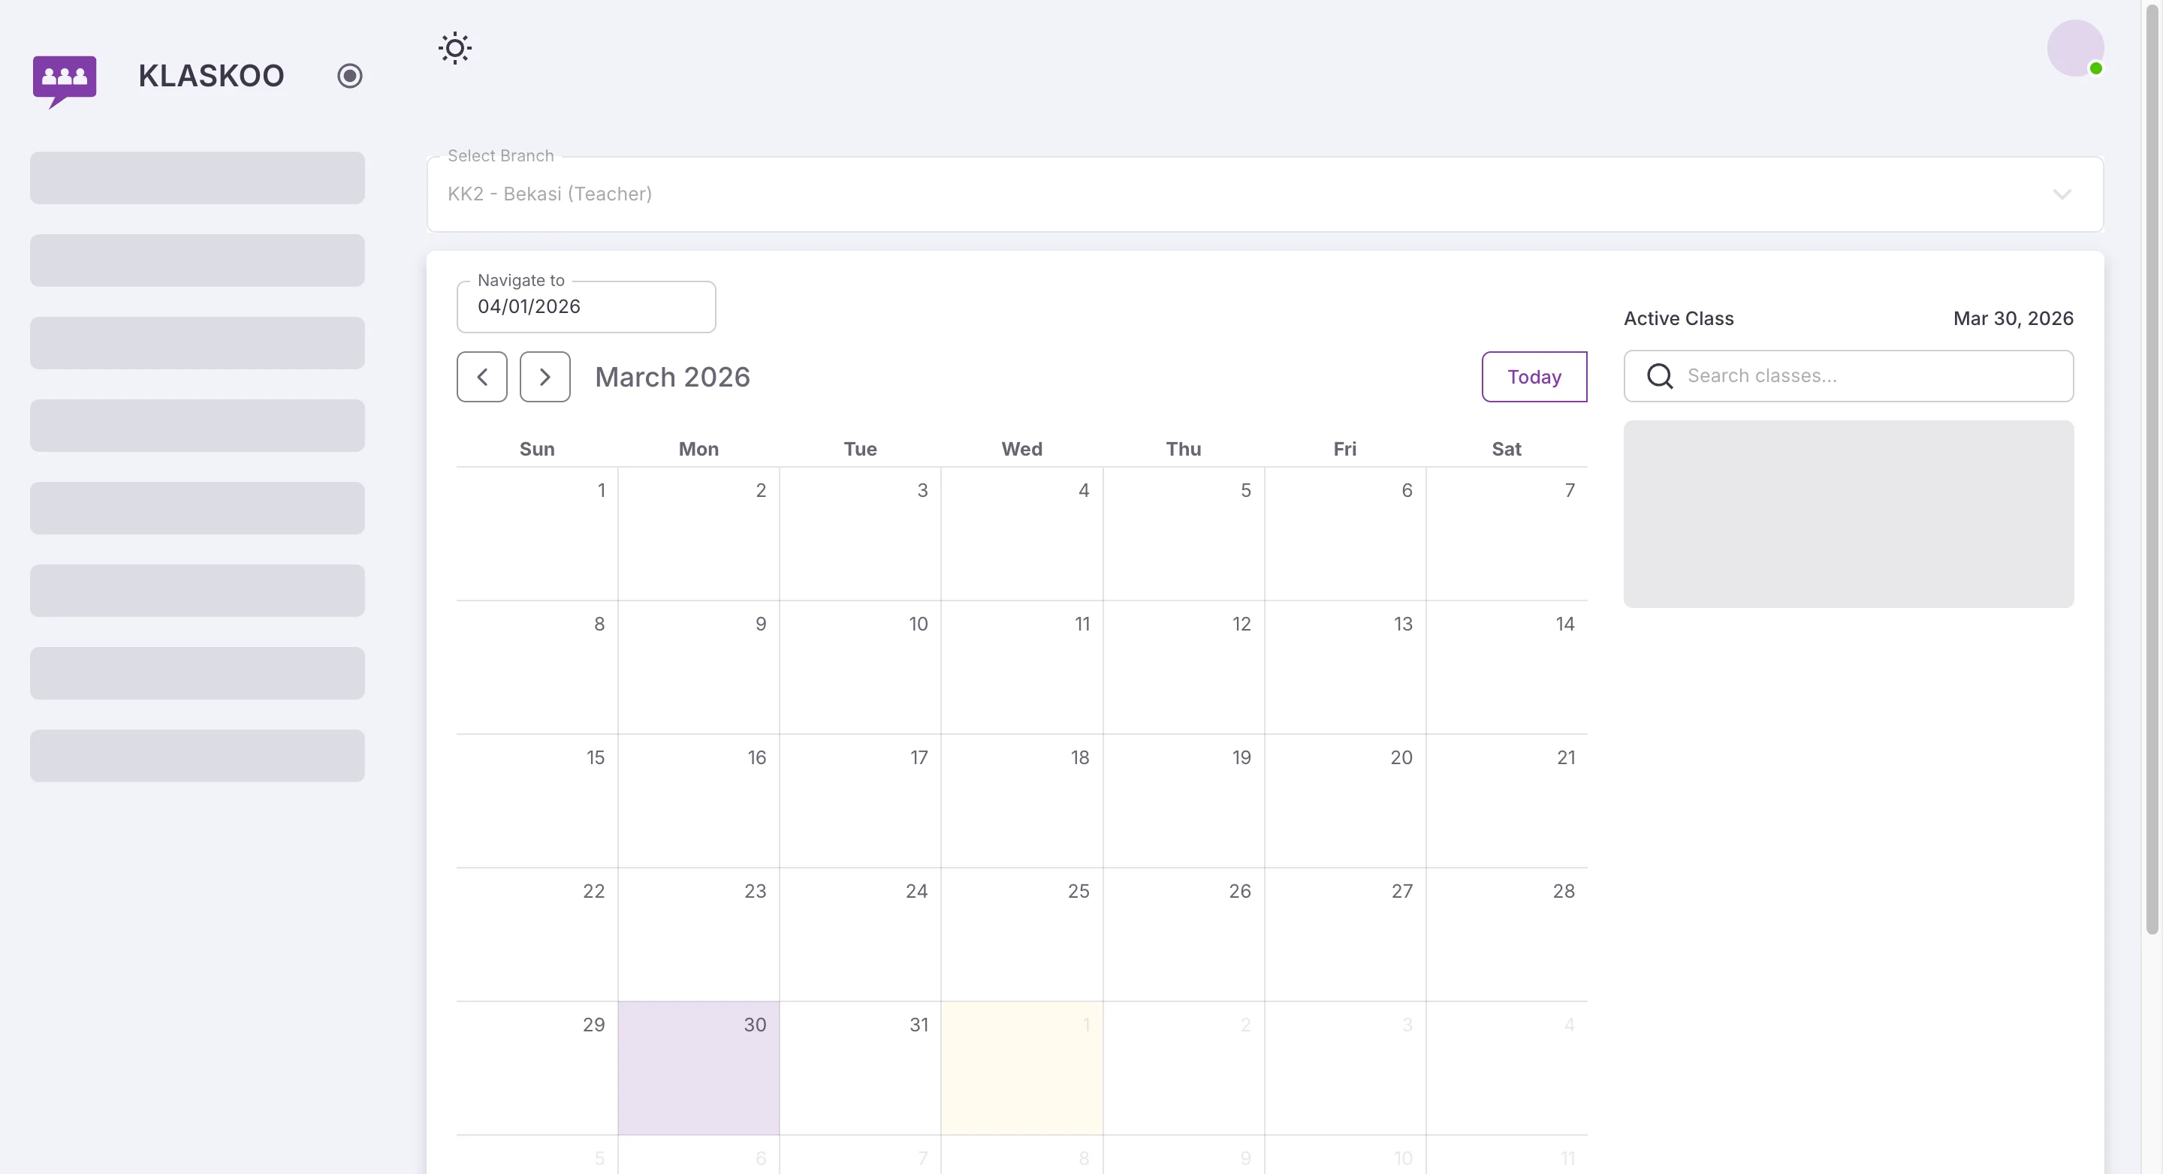Image resolution: width=2163 pixels, height=1174 pixels.
Task: Select Wednesday April 1 on the calendar
Action: (1022, 1067)
